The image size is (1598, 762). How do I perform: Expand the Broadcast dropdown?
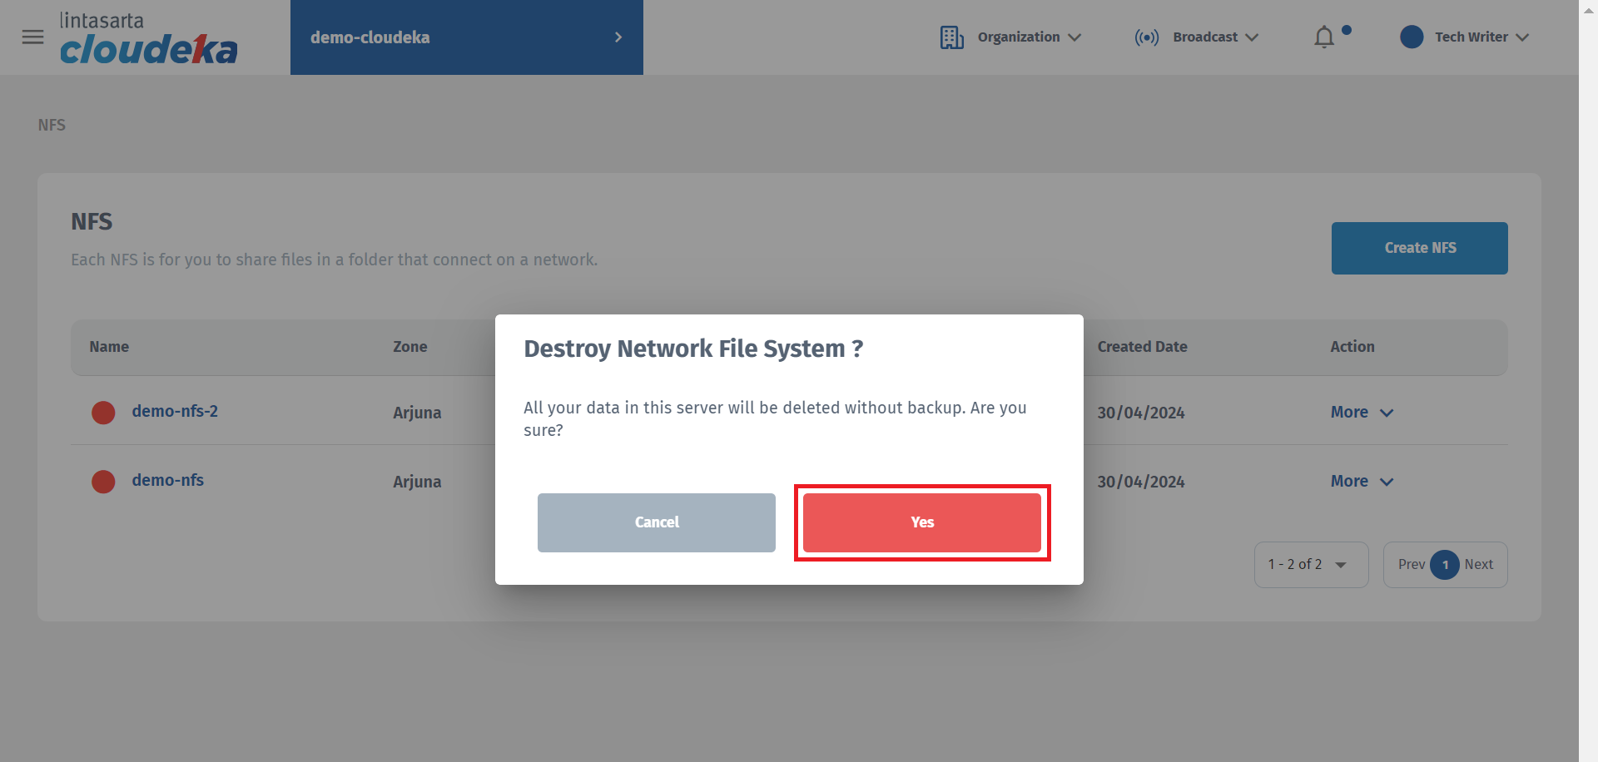(x=1215, y=37)
